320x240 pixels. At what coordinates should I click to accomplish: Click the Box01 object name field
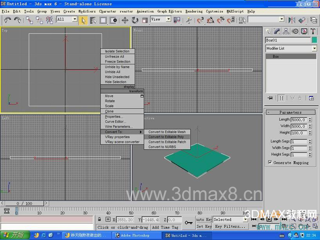pos(288,40)
